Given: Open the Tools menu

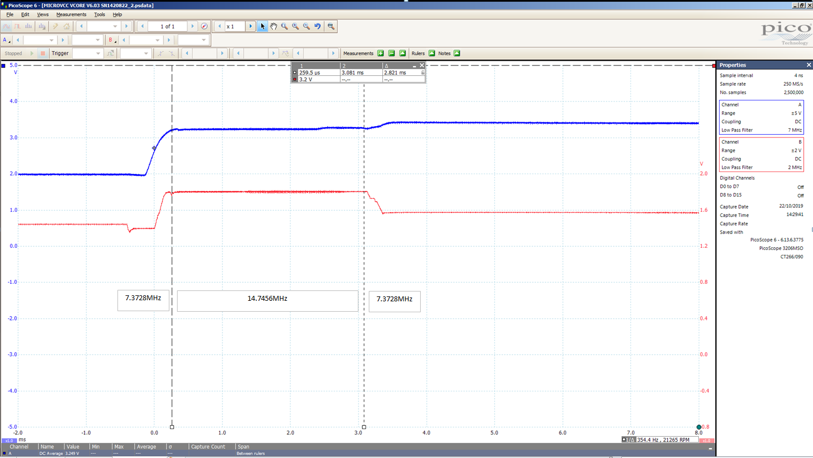Looking at the screenshot, I should (99, 14).
